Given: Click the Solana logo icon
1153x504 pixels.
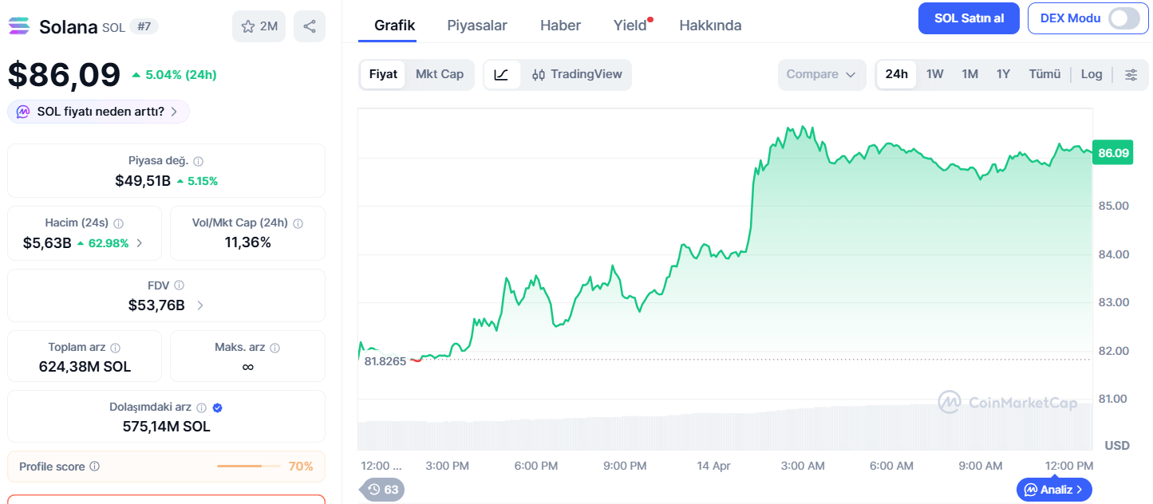Looking at the screenshot, I should coord(19,26).
